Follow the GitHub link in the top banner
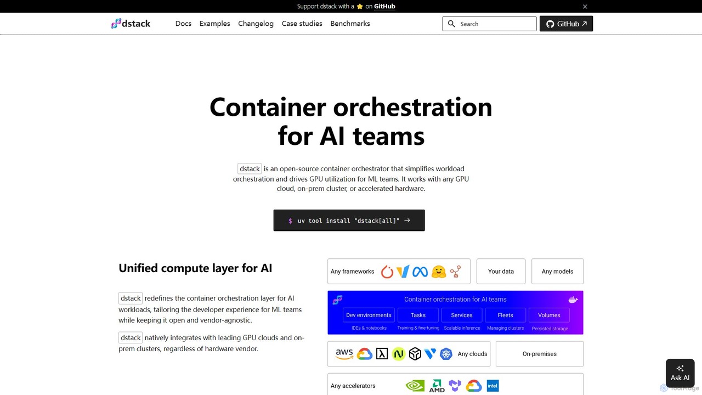The width and height of the screenshot is (702, 395). [384, 7]
